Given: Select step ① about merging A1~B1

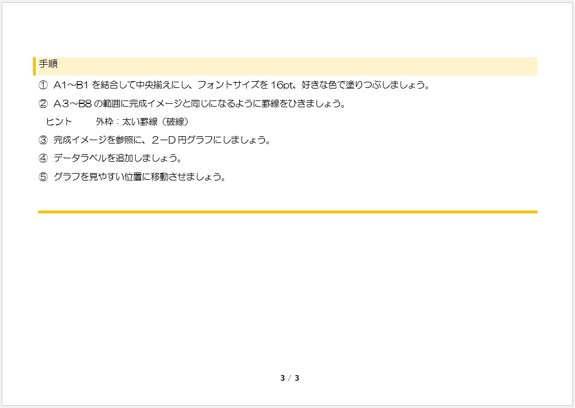Looking at the screenshot, I should tap(234, 85).
